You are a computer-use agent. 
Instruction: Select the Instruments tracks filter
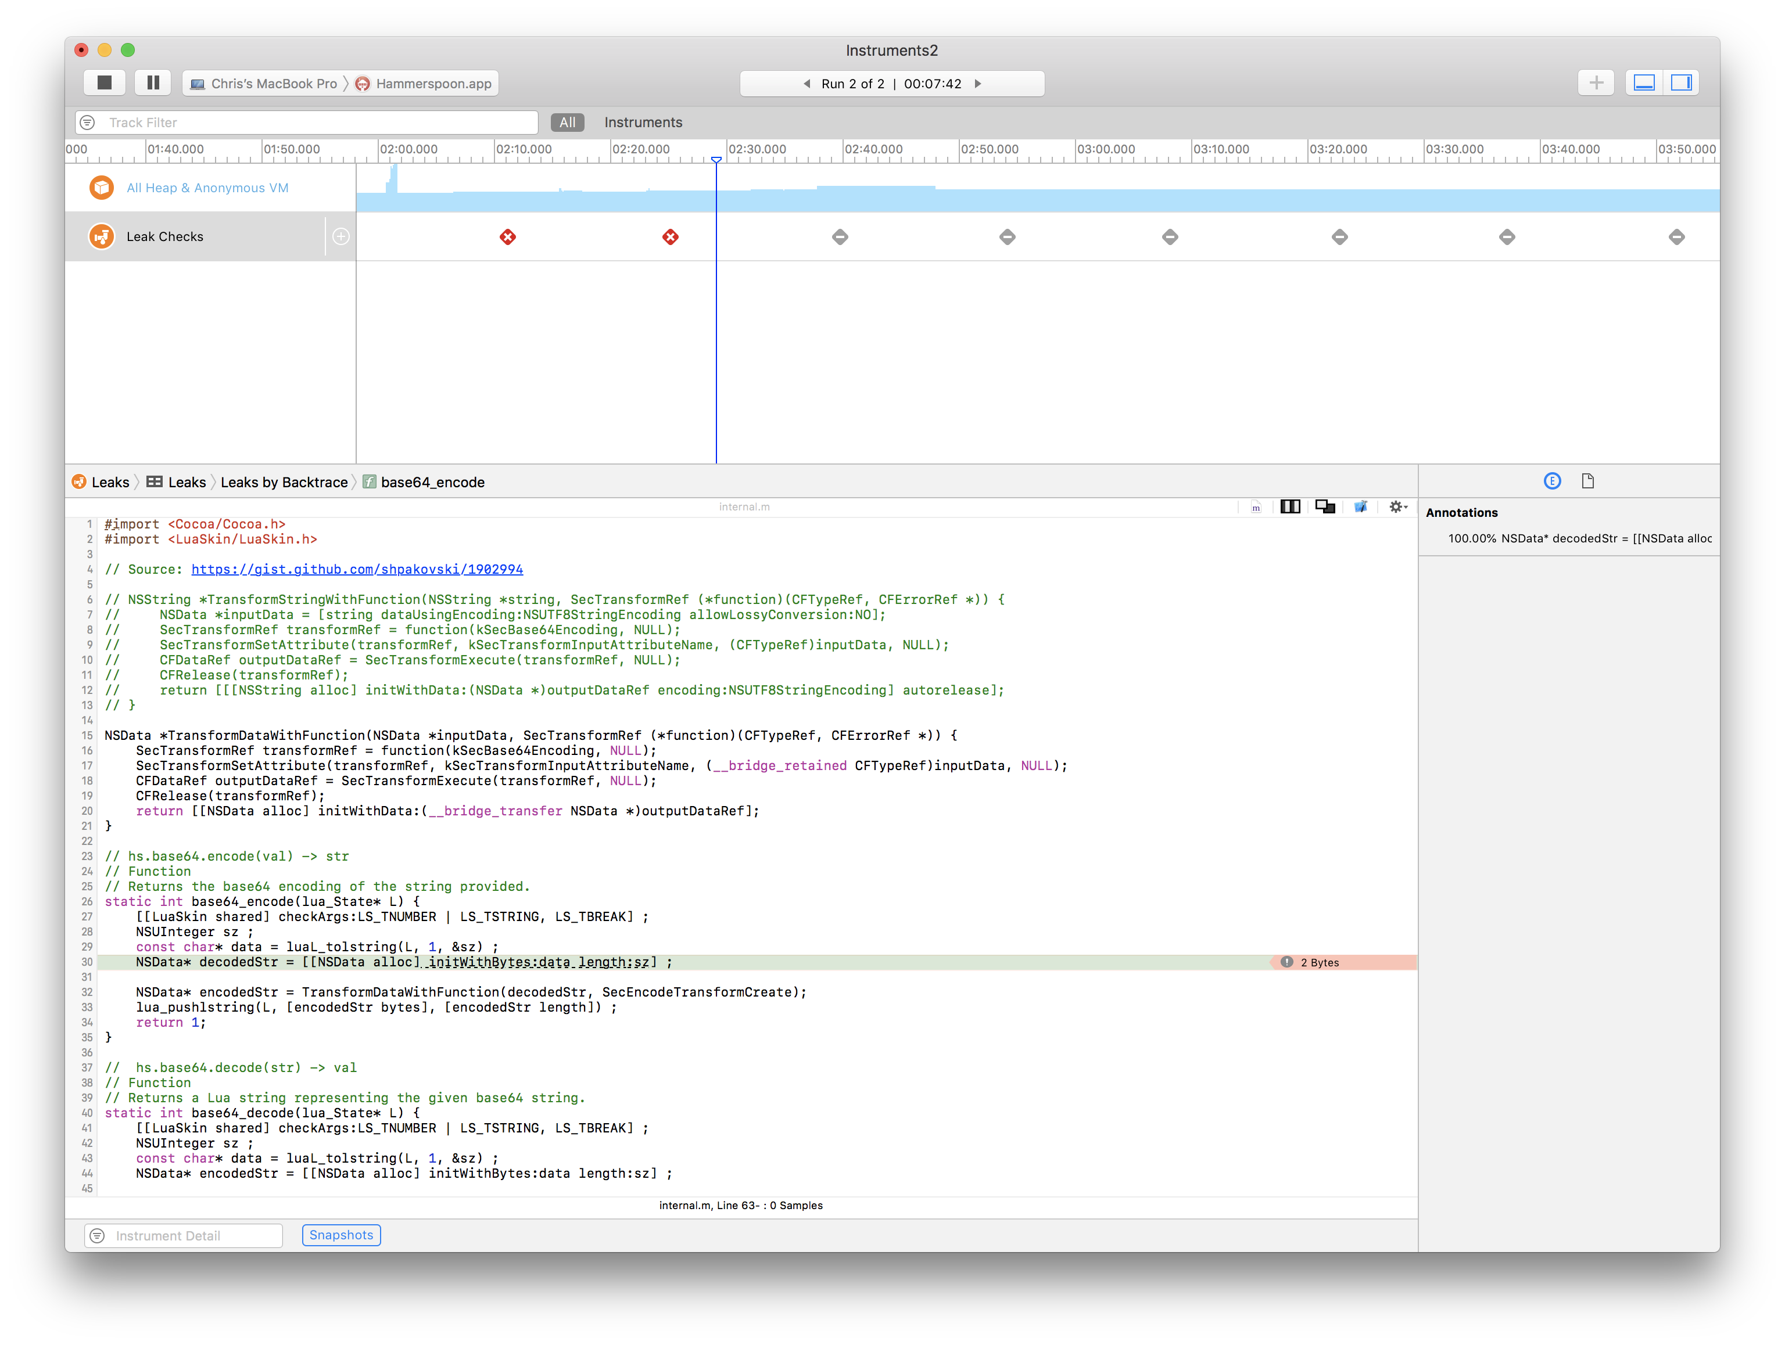coord(643,123)
